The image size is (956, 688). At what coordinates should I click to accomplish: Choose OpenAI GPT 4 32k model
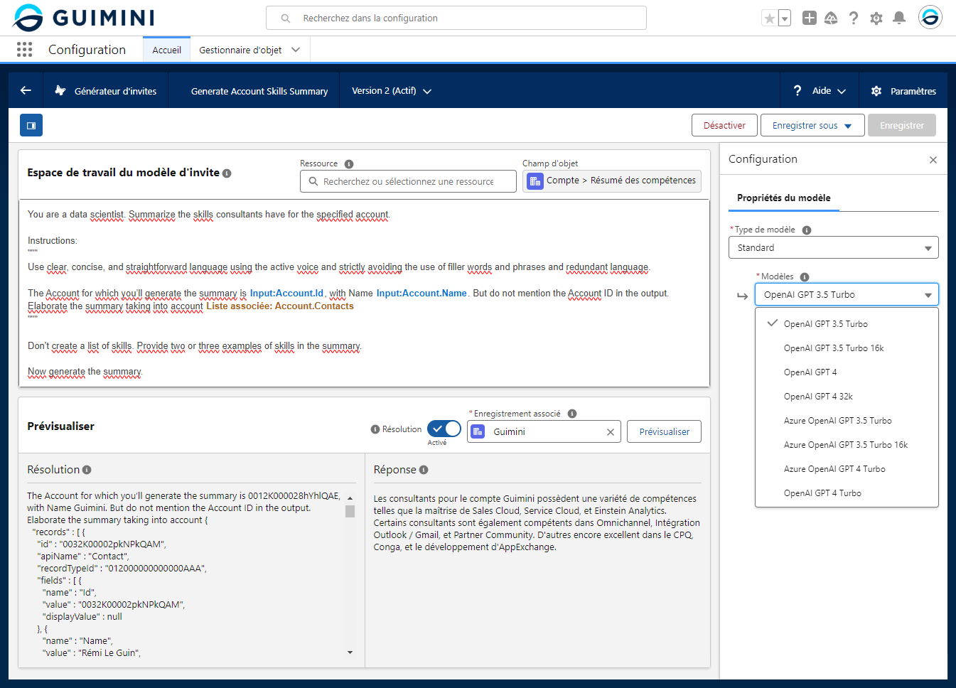[x=847, y=397]
